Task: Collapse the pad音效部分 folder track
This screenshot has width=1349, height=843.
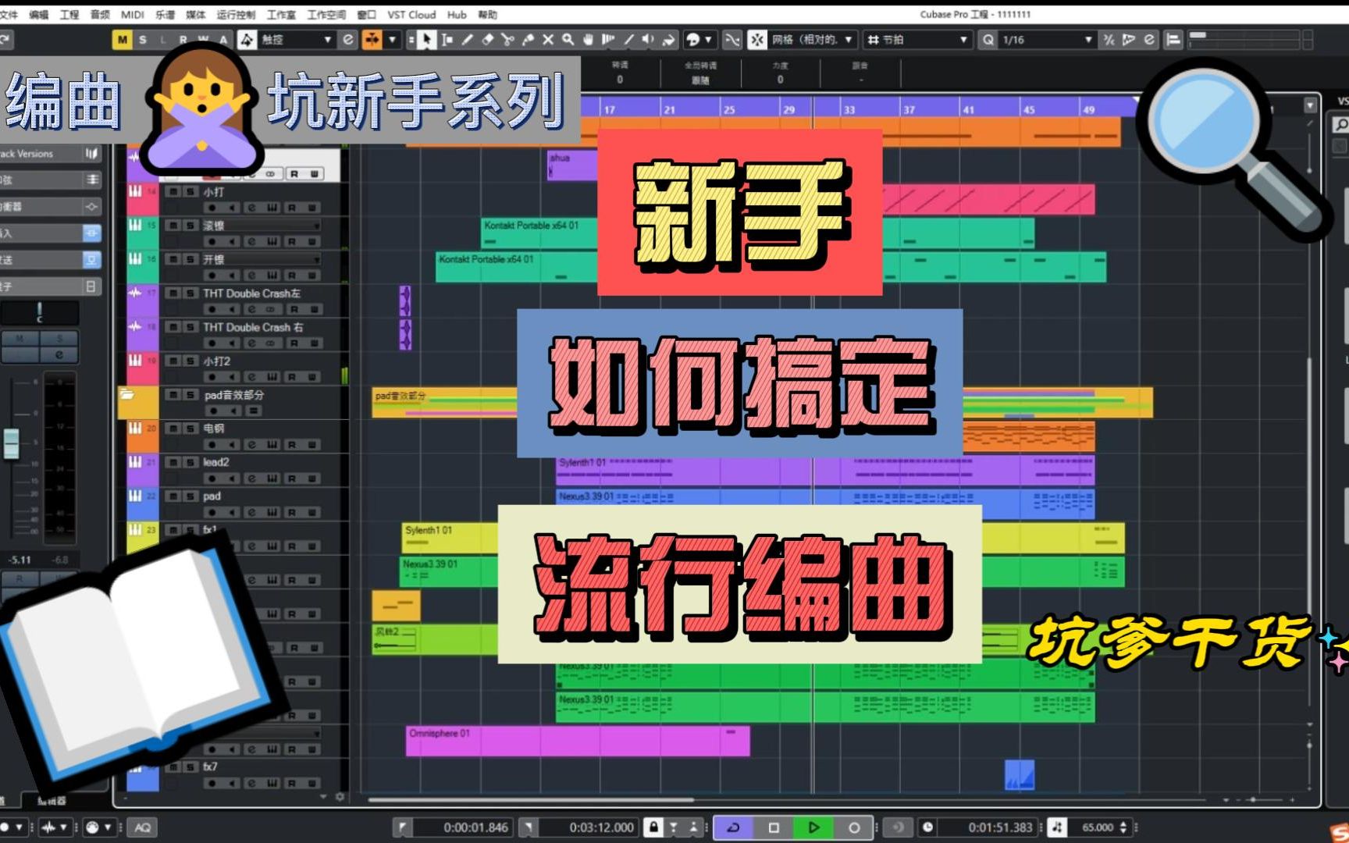Action: 126,395
